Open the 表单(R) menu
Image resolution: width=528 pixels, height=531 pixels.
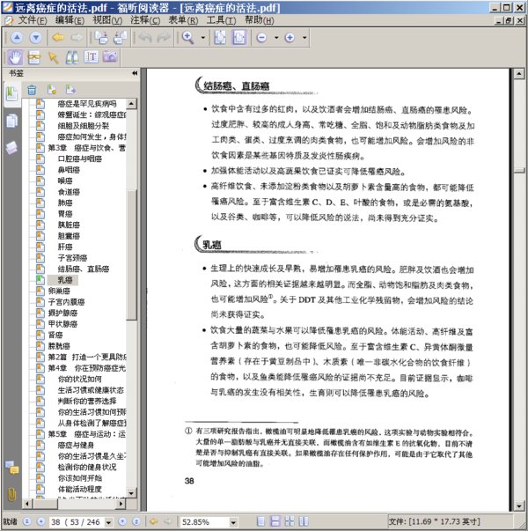183,20
